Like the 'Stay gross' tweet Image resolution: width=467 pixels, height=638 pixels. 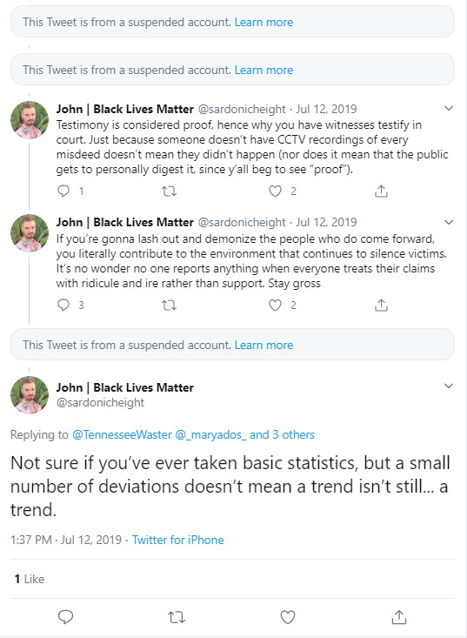point(275,305)
